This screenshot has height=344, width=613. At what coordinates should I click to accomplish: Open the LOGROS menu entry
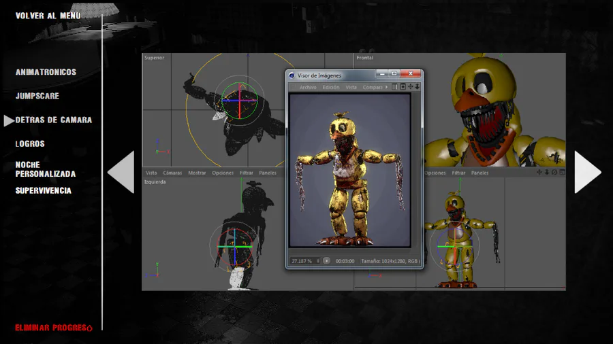point(30,143)
